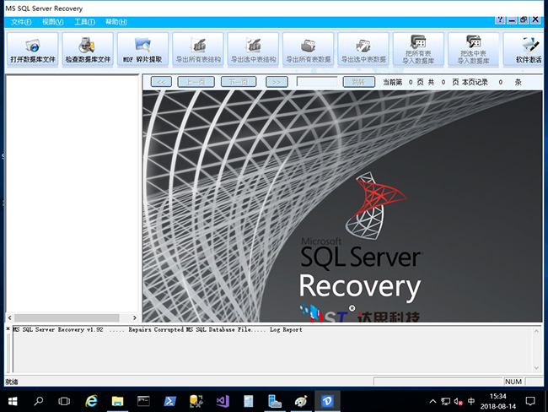Screen dimensions: 548x412
Task: Close the log report panel
Action: [8, 328]
